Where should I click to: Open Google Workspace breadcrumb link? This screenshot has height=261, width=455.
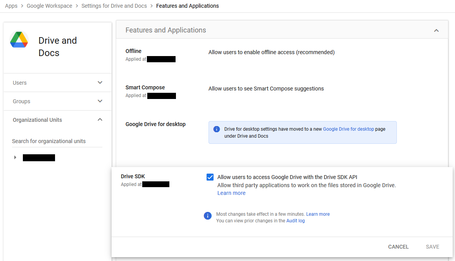pyautogui.click(x=49, y=6)
